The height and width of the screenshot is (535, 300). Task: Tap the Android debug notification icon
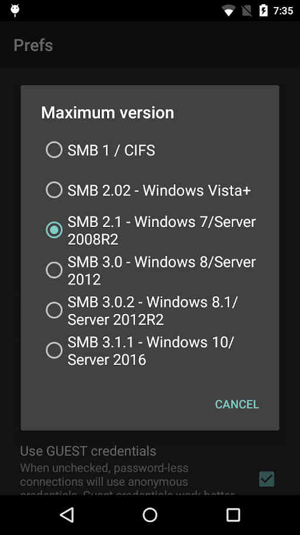coord(15,11)
